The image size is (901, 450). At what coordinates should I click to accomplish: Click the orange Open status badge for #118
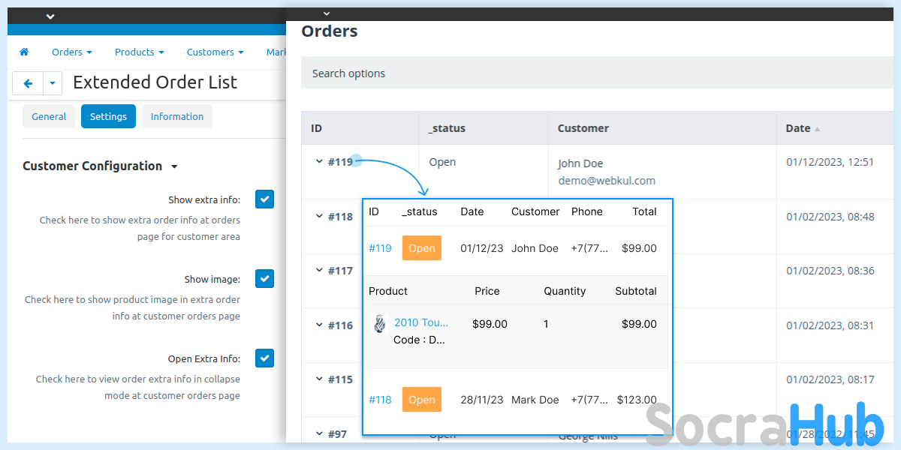tap(421, 400)
